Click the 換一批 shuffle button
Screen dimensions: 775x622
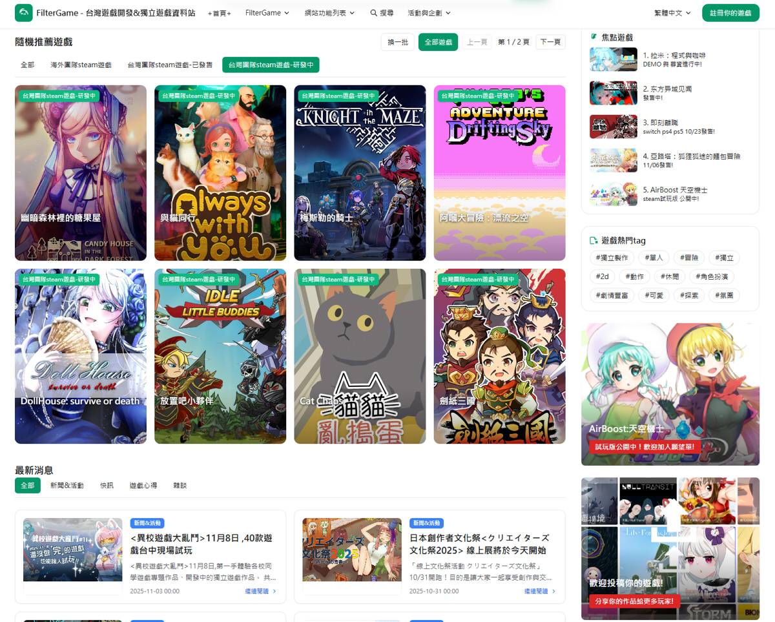pos(397,42)
